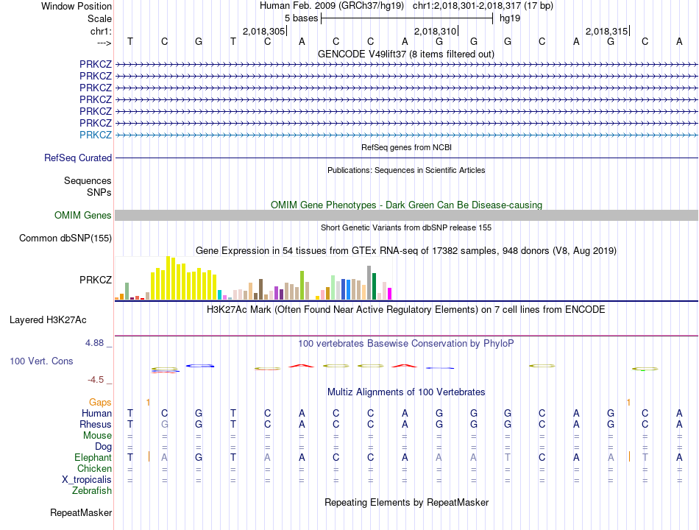Click the '--->' sequence direction arrow label

[104, 43]
